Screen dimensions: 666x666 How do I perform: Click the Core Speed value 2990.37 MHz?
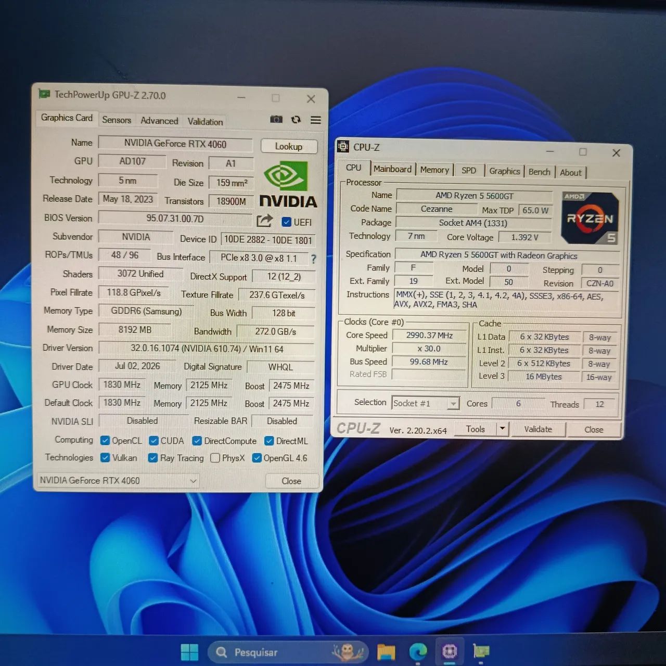coord(429,336)
